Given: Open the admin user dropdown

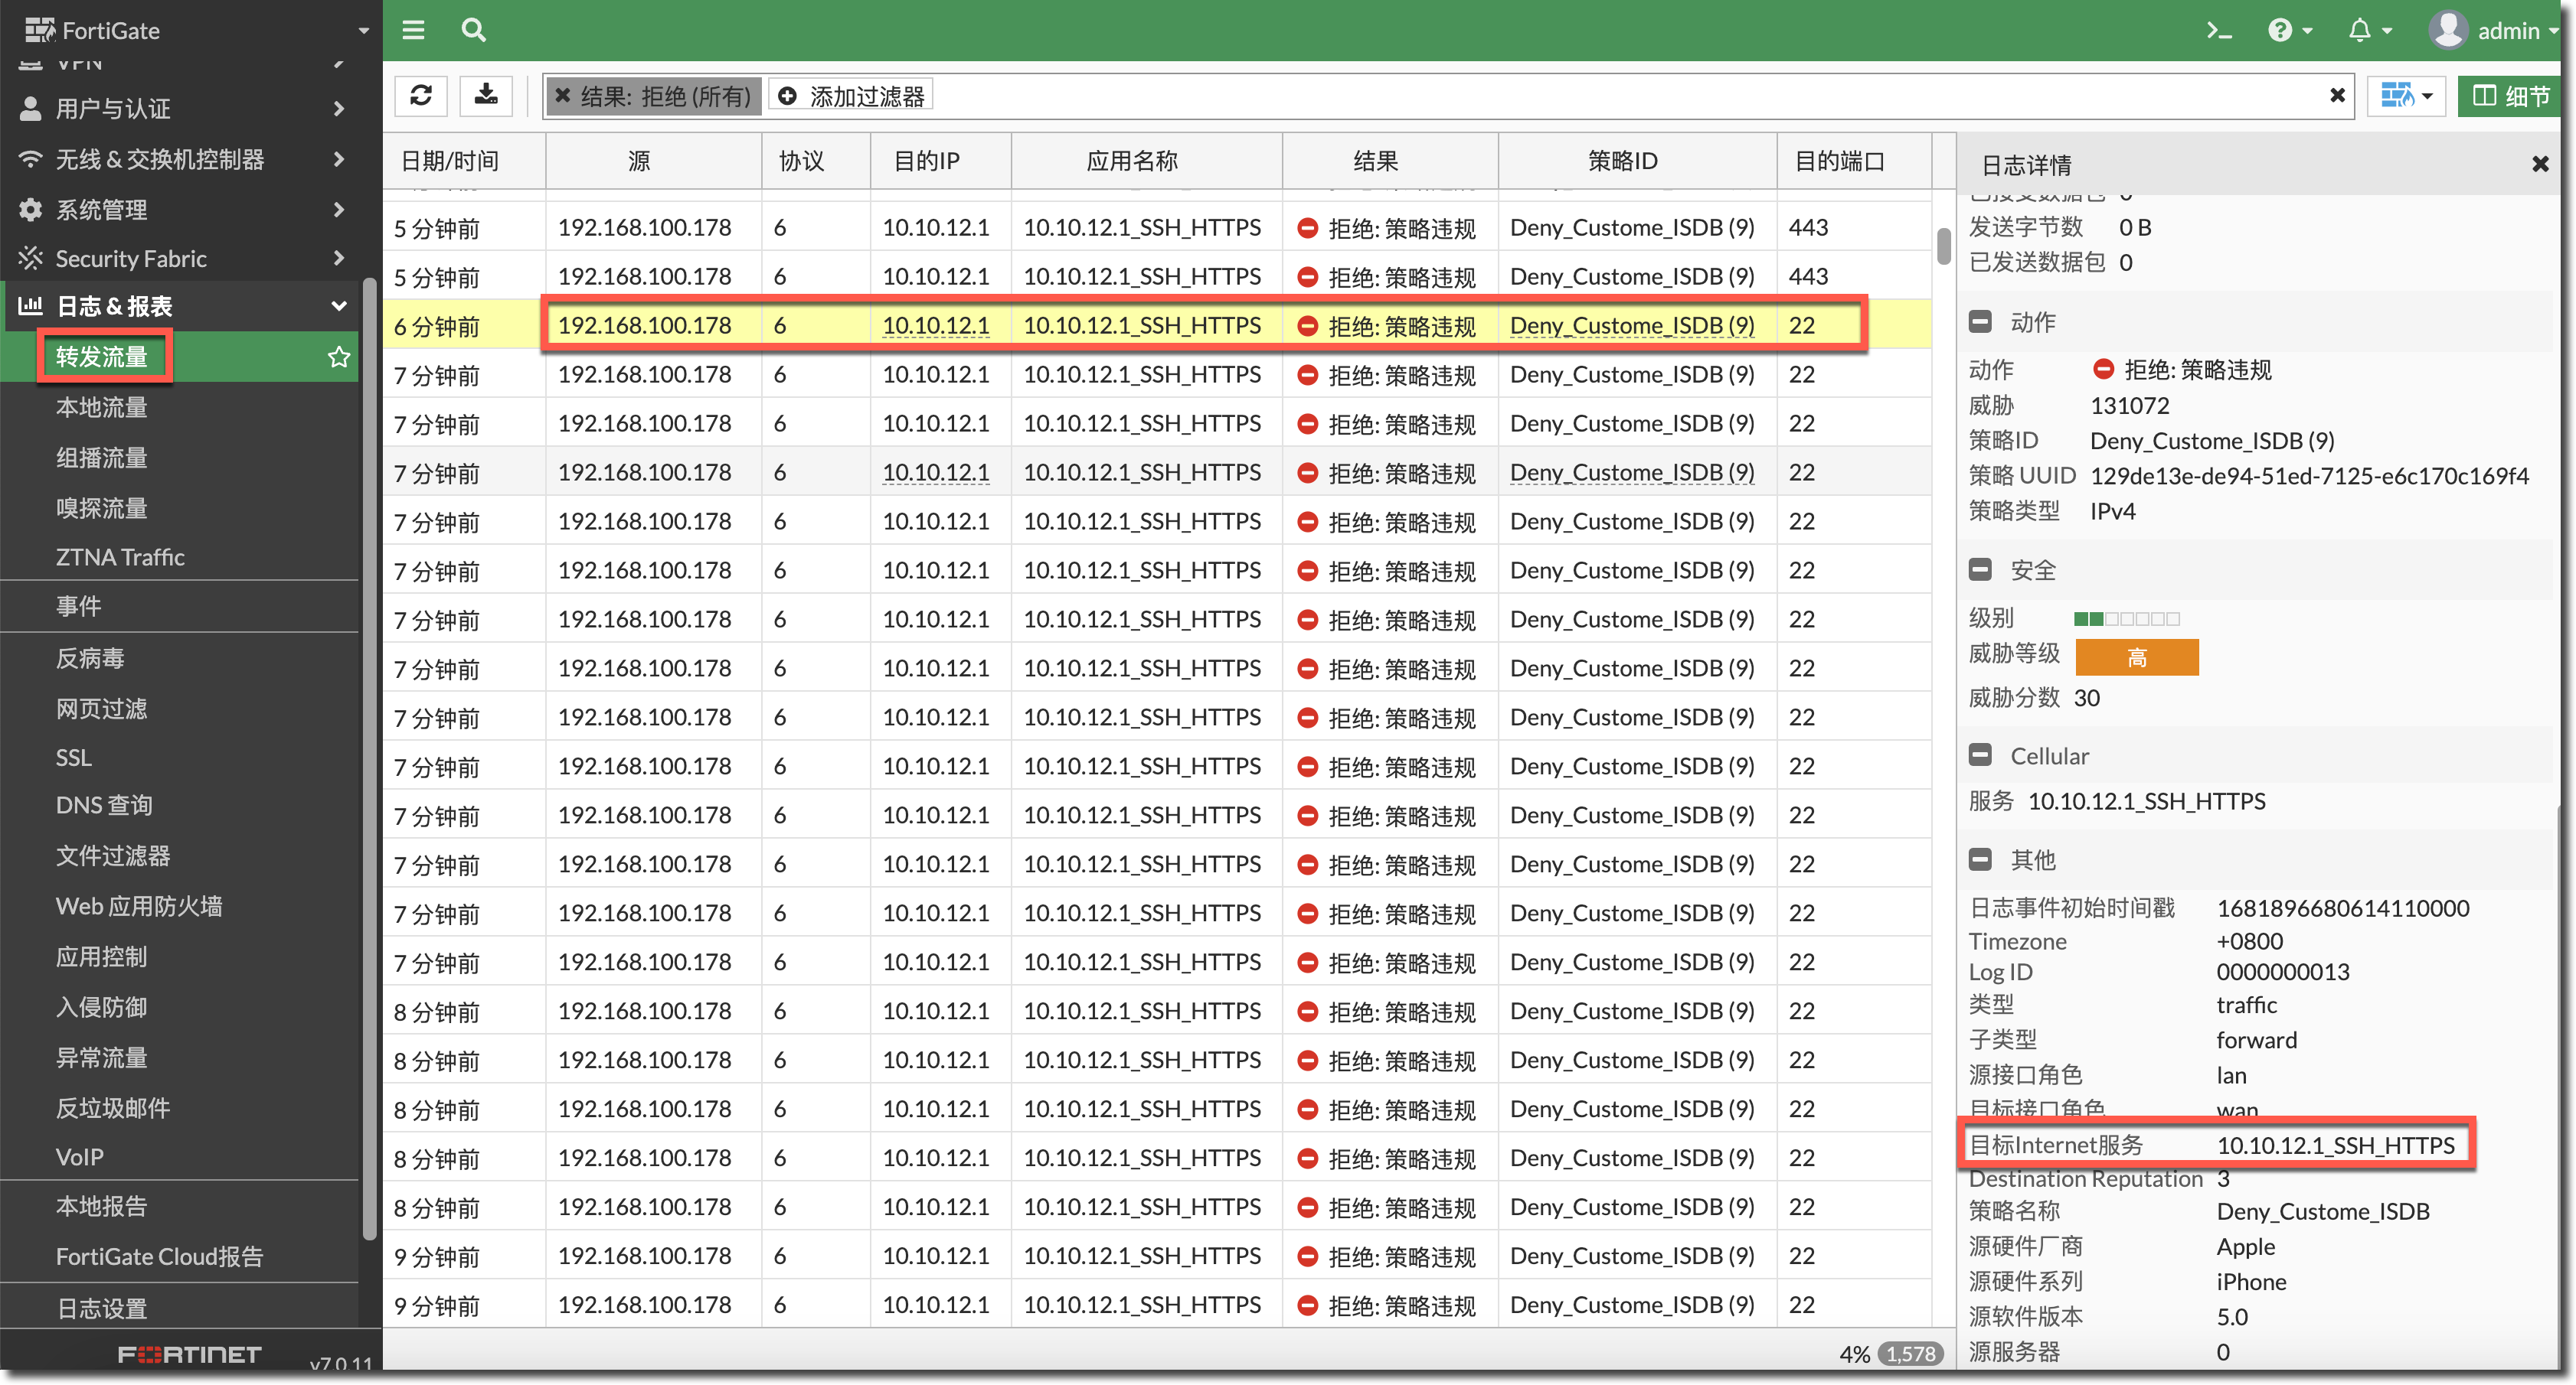Looking at the screenshot, I should (x=2494, y=31).
